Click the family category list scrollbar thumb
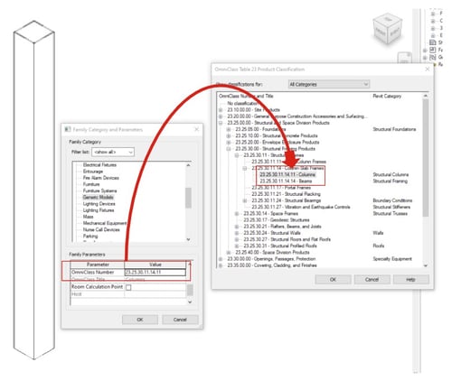The height and width of the screenshot is (381, 452). (x=188, y=198)
